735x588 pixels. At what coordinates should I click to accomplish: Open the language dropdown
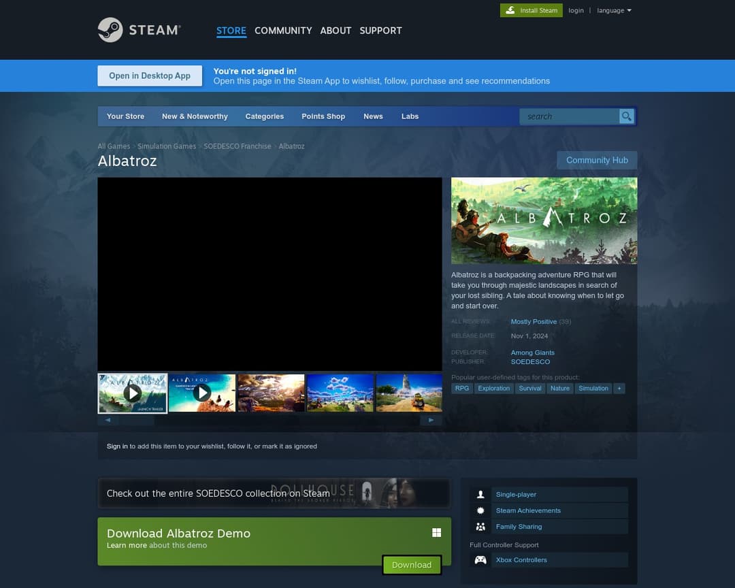pyautogui.click(x=614, y=11)
